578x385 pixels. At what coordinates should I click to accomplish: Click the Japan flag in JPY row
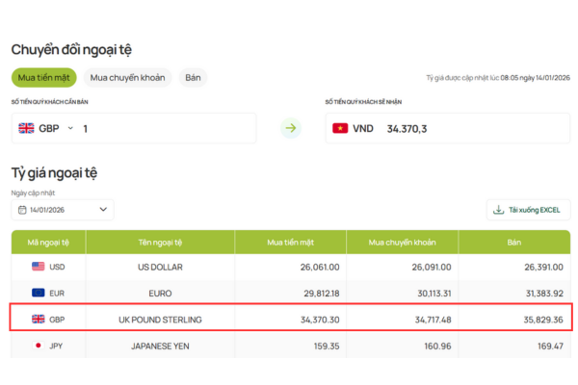point(39,345)
